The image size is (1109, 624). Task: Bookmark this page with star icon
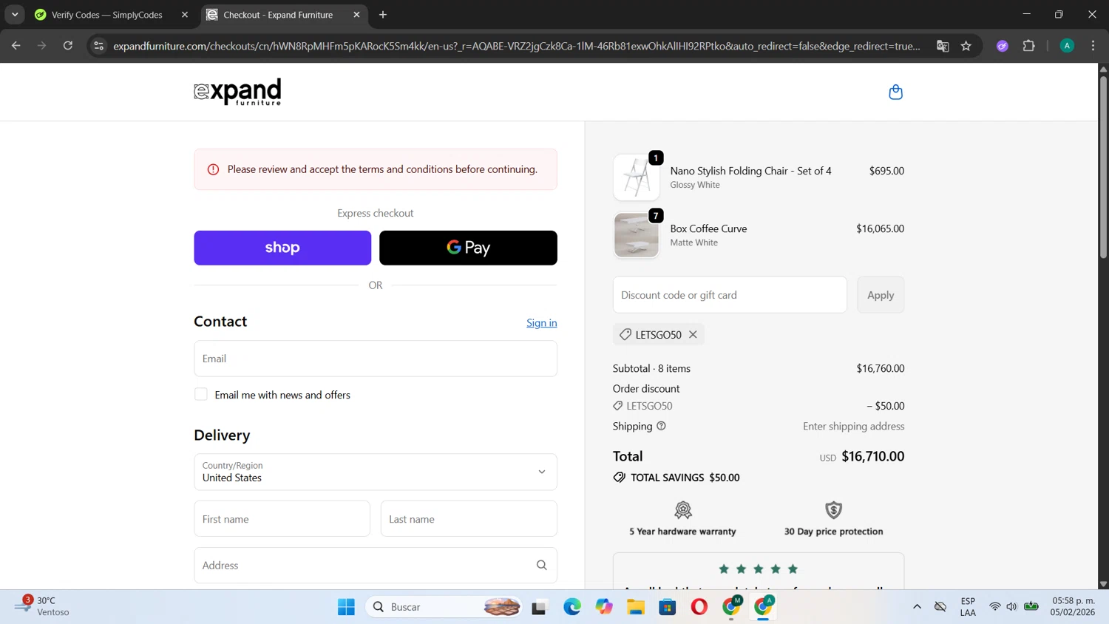[x=966, y=46]
